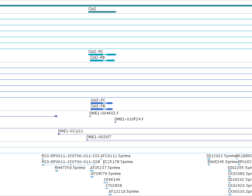Select the RH47359.5prime label
Image resolution: width=252 pixels, height=196 pixels.
pyautogui.click(x=70, y=168)
